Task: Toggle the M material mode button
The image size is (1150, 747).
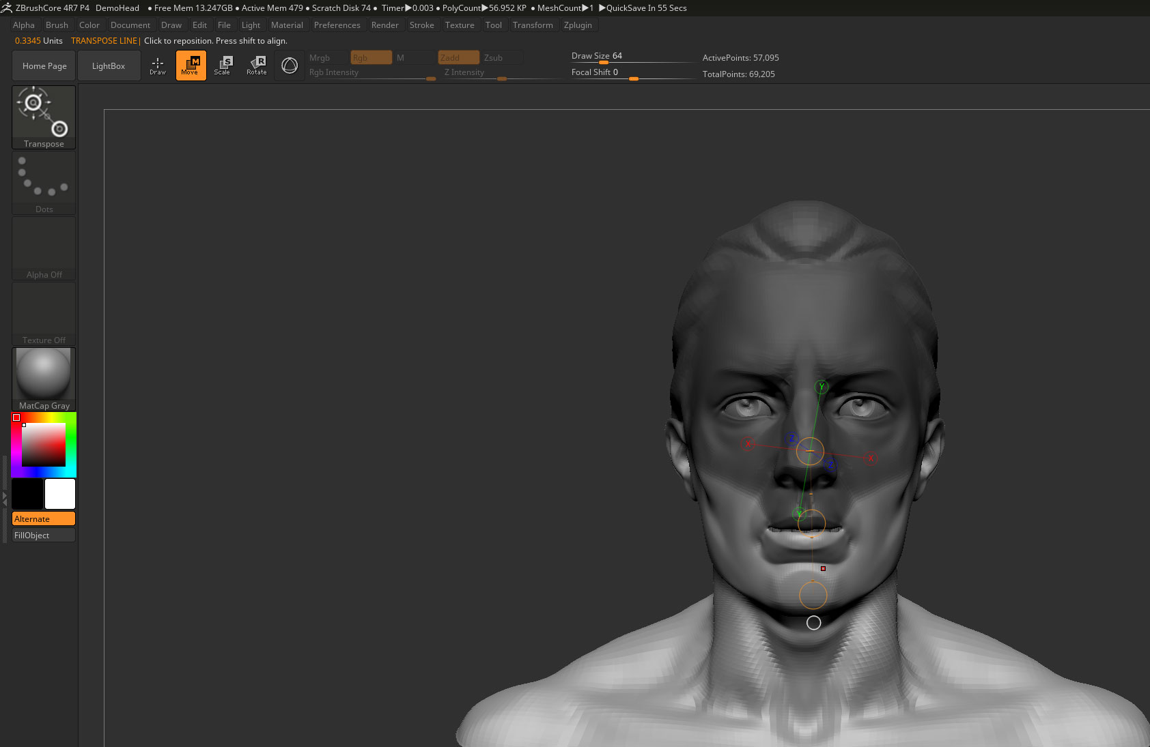Action: 415,58
